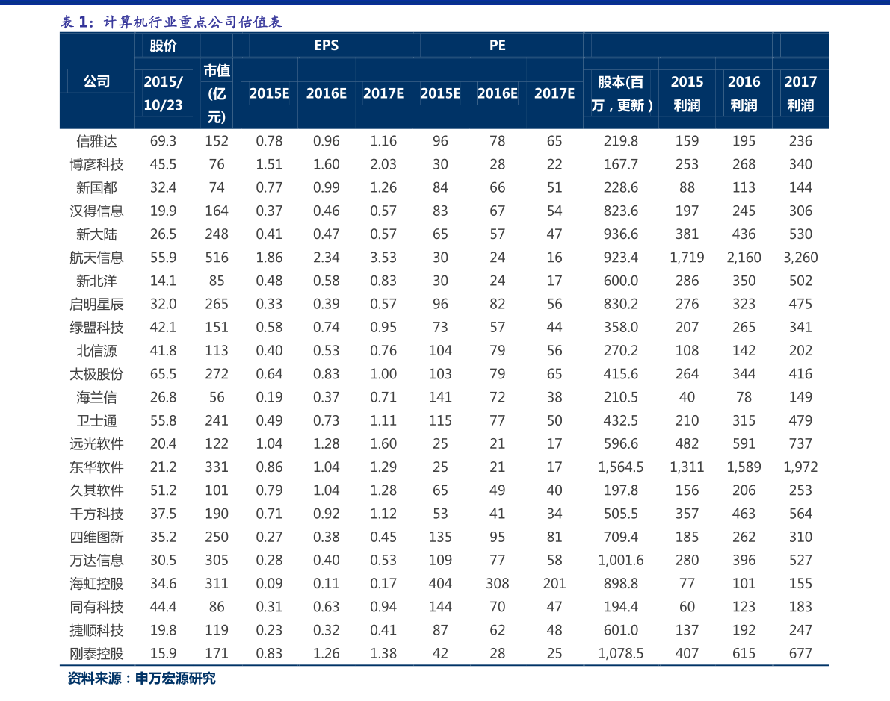This screenshot has height=701, width=890.
Task: Click the 刚泰控股 label in last row
Action: coord(96,653)
